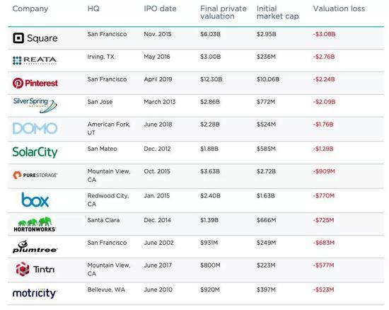Image resolution: width=389 pixels, height=310 pixels.
Task: Select Pinterest's $12.30B private valuation
Action: [x=211, y=79]
